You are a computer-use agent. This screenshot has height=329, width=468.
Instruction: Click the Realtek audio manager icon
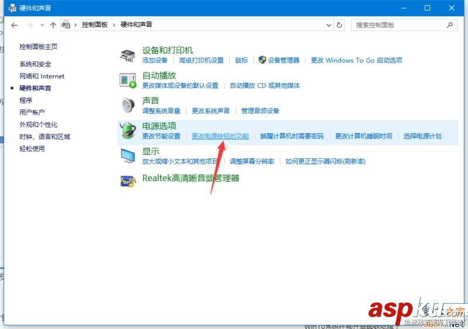128,181
